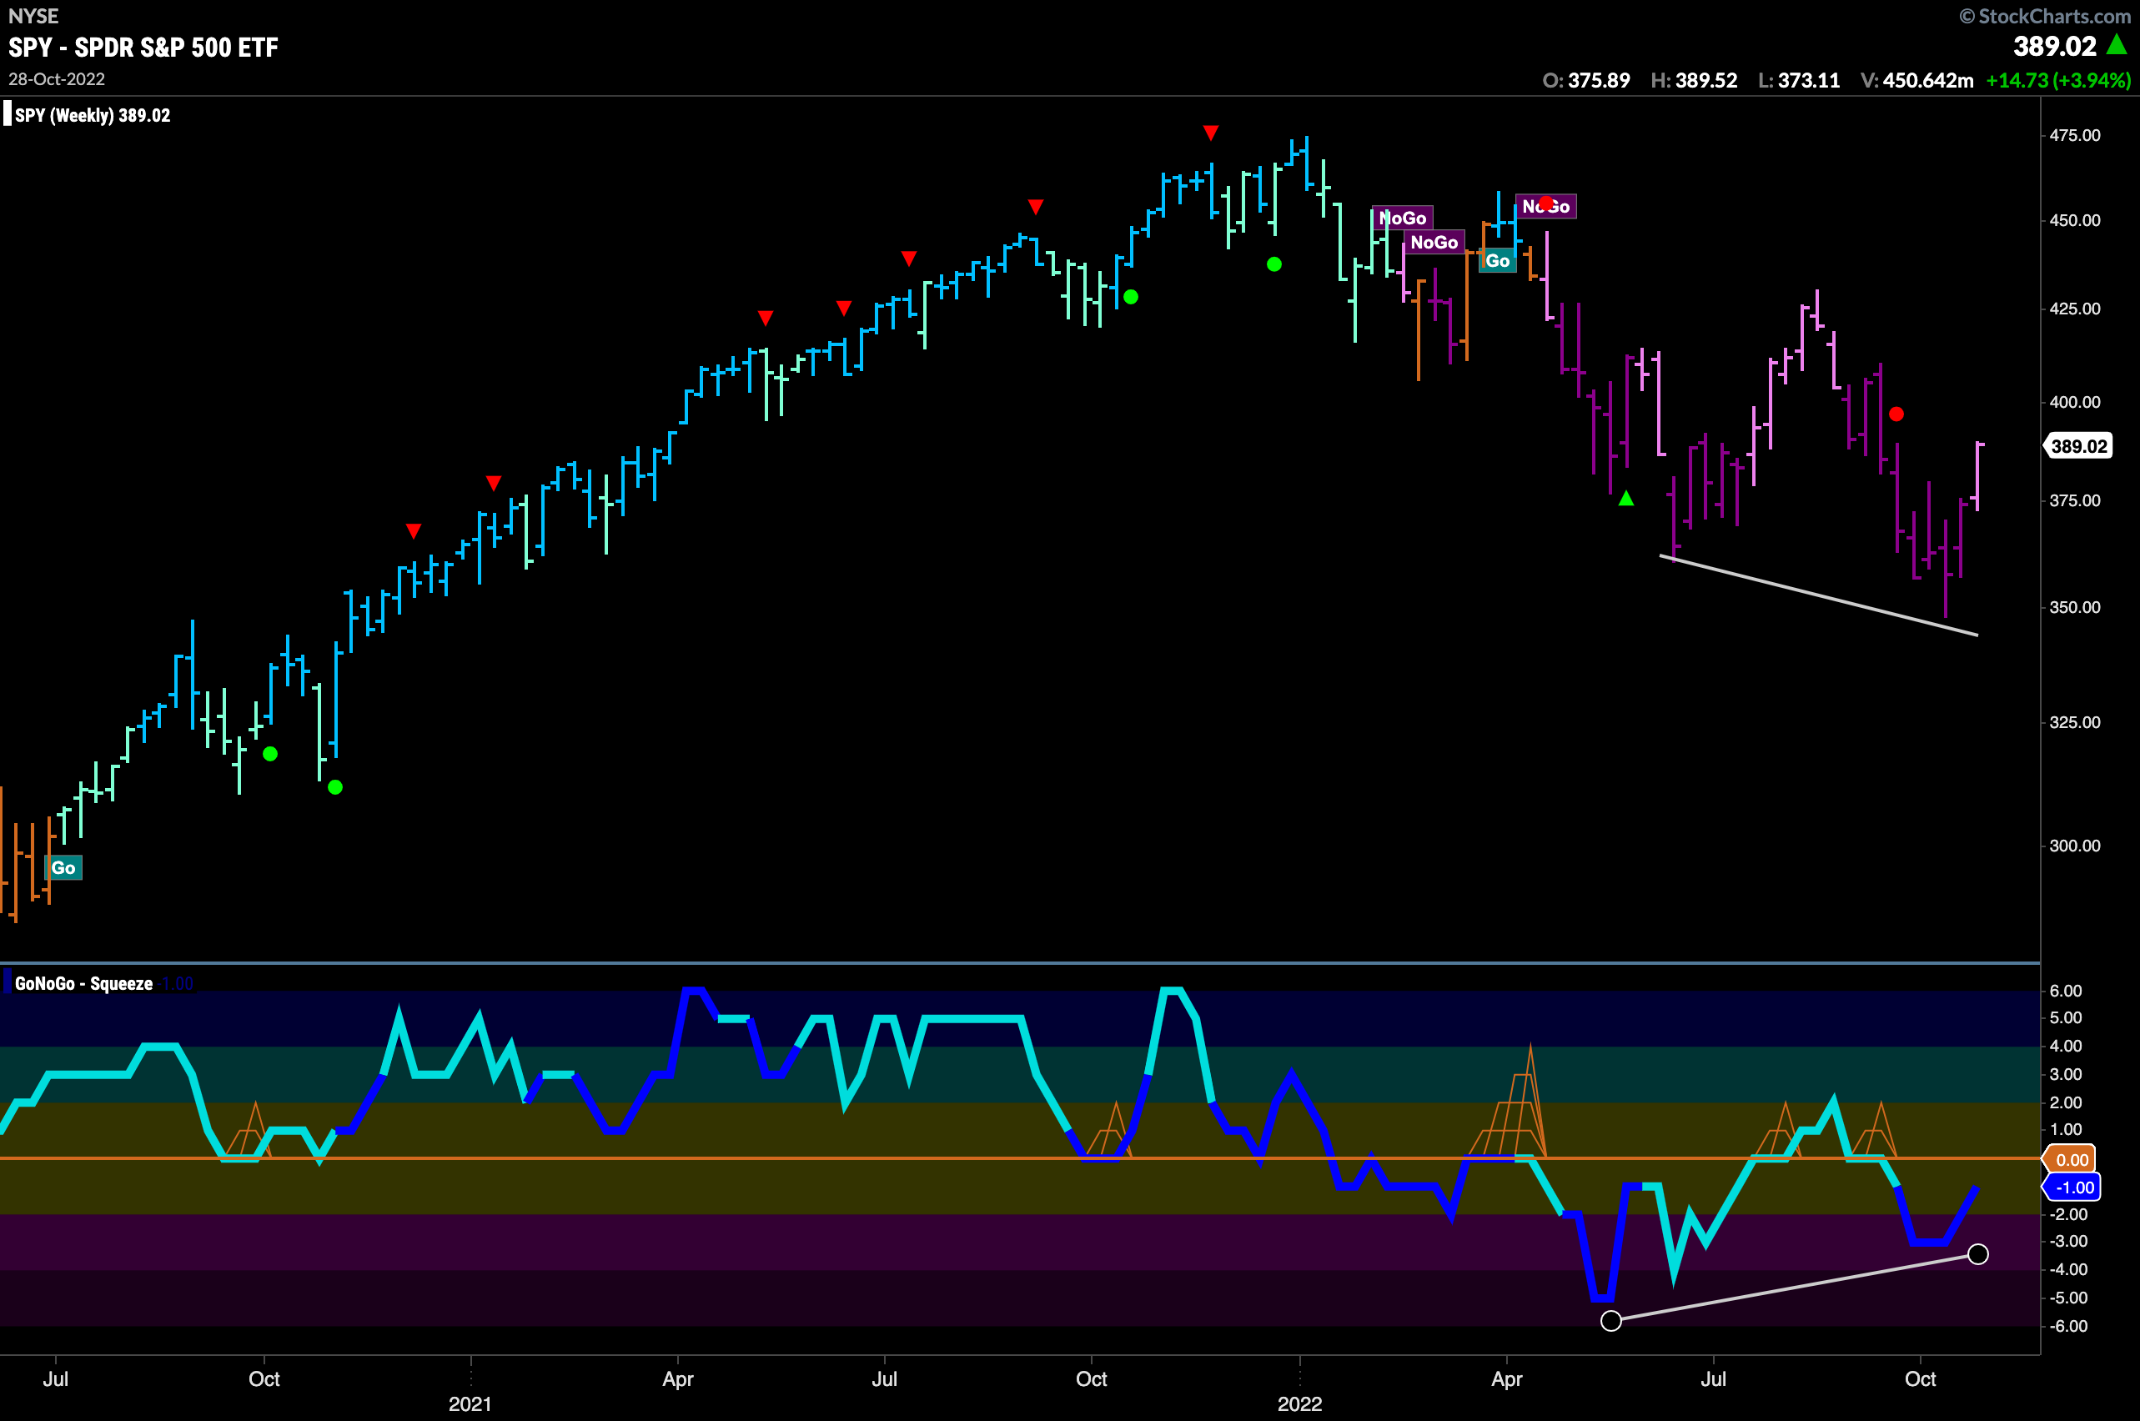The image size is (2140, 1421).
Task: Click the 'L: 373.11' low value
Action: 1799,80
